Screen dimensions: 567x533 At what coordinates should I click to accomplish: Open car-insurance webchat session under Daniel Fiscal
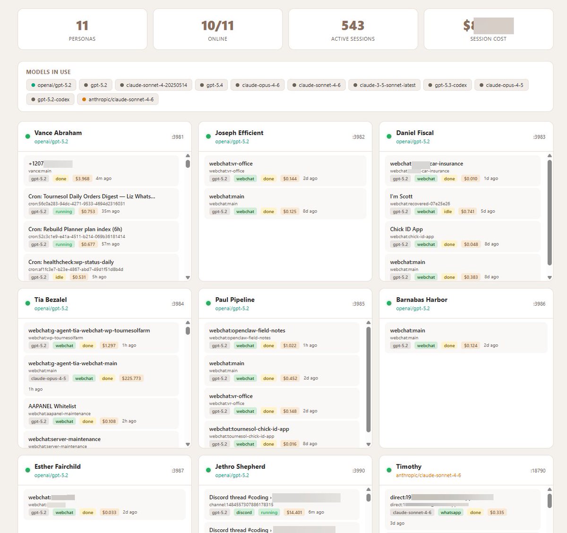pyautogui.click(x=463, y=171)
